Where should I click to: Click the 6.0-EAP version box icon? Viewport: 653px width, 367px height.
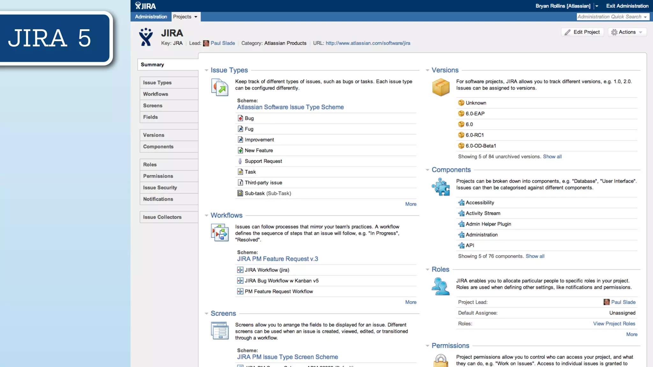(461, 114)
